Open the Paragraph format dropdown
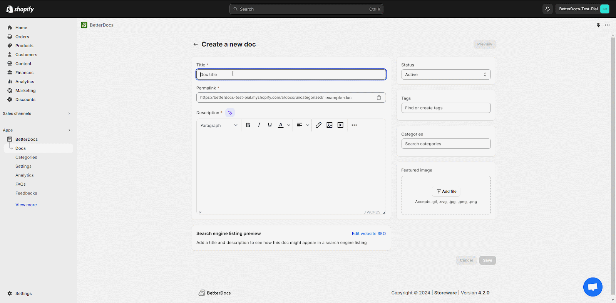The width and height of the screenshot is (616, 303). [219, 125]
